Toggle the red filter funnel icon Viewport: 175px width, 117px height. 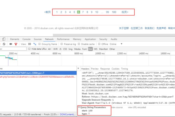16,44
